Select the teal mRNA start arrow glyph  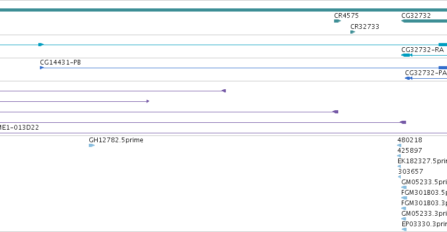pyautogui.click(x=41, y=45)
